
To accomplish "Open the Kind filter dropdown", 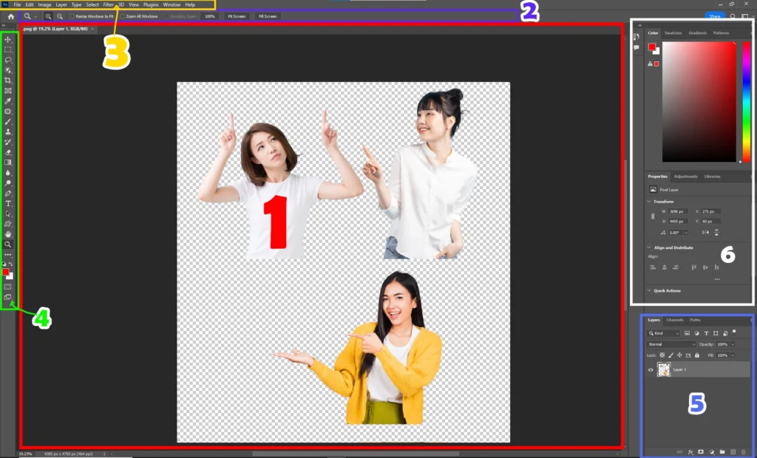I will (664, 333).
